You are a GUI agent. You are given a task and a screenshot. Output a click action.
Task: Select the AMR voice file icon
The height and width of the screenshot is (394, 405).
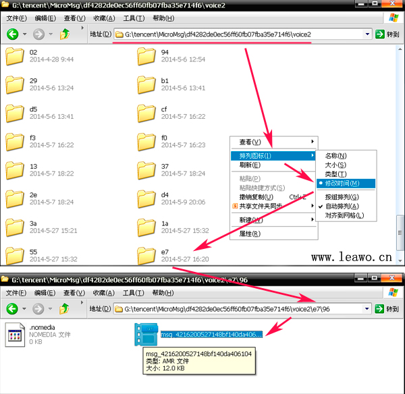click(146, 335)
